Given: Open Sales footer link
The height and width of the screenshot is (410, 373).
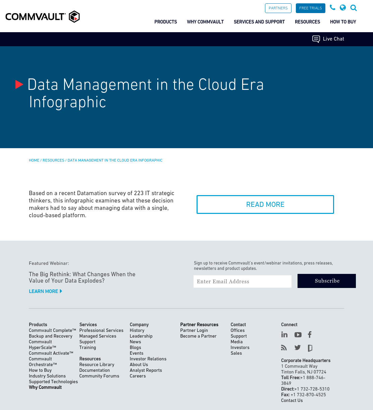Looking at the screenshot, I should click(236, 353).
